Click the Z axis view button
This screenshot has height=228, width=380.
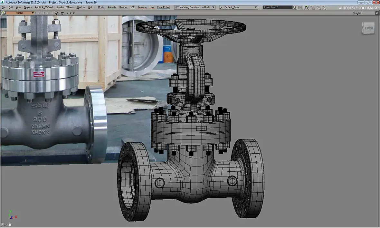tap(74, 13)
